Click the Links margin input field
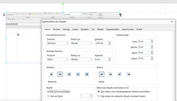Image resolution: width=177 pixels, height=101 pixels. click(145, 42)
